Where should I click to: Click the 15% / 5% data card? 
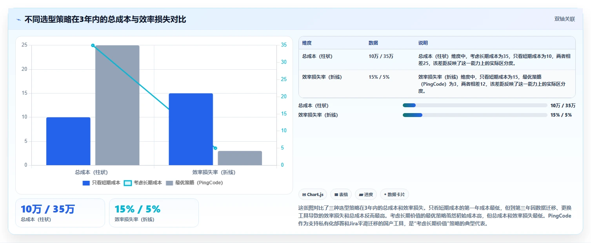click(x=154, y=213)
